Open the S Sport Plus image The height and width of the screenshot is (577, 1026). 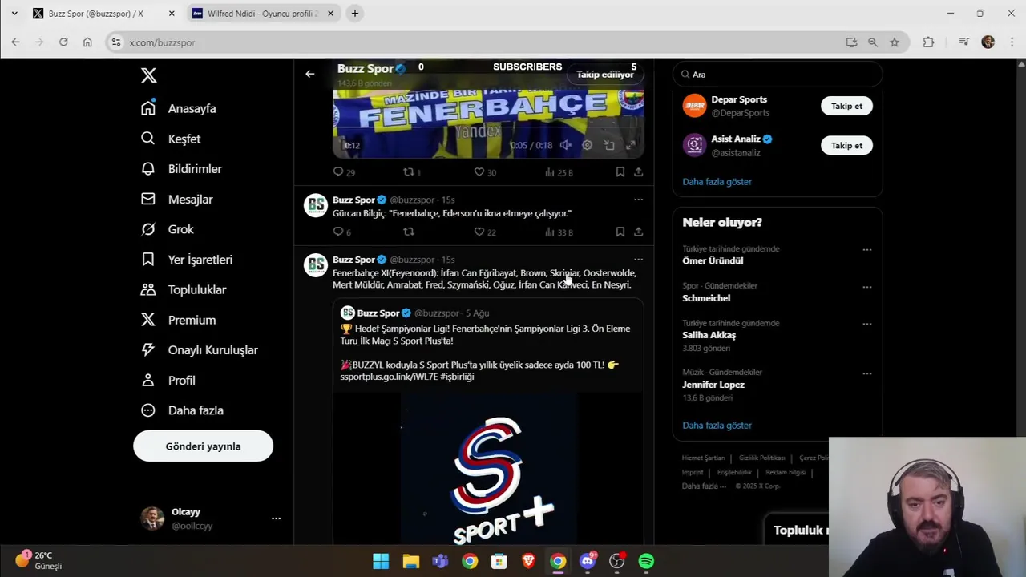(488, 470)
